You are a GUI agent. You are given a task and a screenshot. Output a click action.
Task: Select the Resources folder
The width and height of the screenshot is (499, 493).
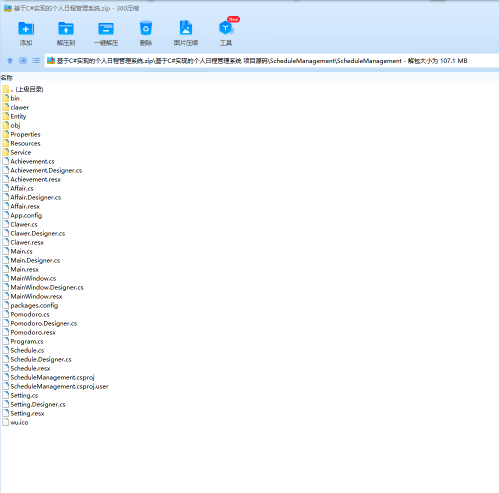21,143
